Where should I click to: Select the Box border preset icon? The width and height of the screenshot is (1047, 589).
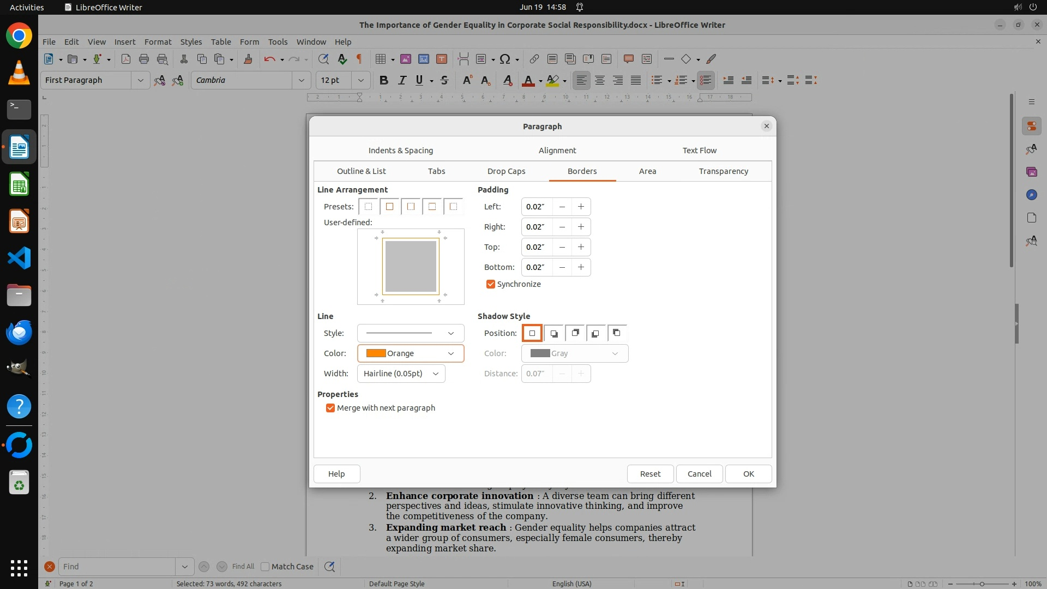(389, 207)
